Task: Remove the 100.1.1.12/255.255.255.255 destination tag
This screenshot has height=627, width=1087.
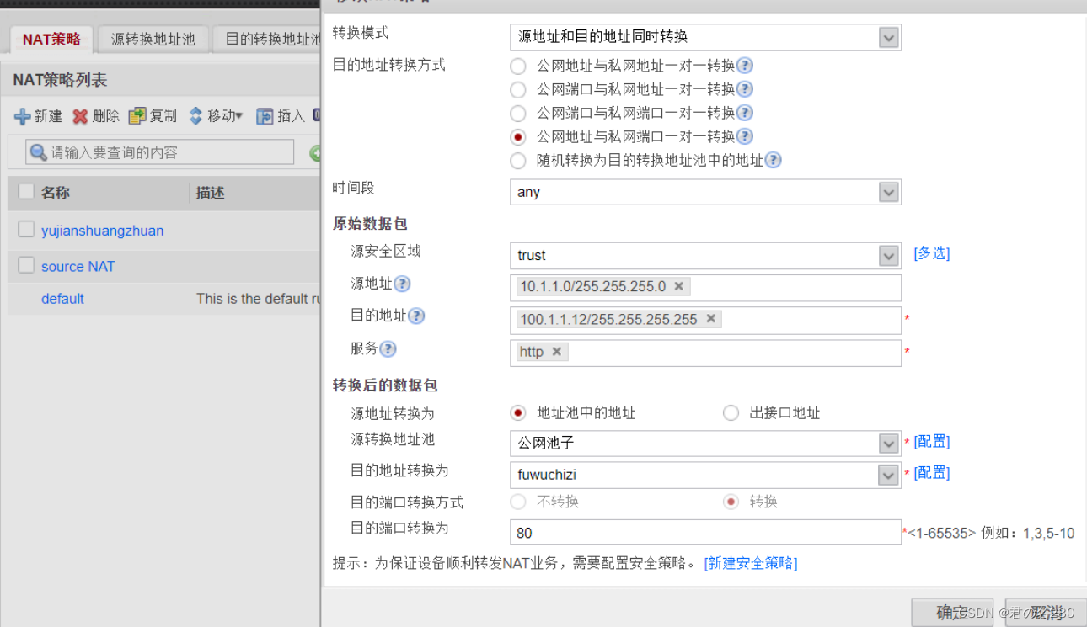Action: coord(711,319)
